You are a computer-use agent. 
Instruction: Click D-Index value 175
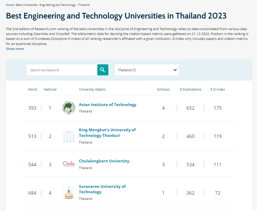[218, 108]
